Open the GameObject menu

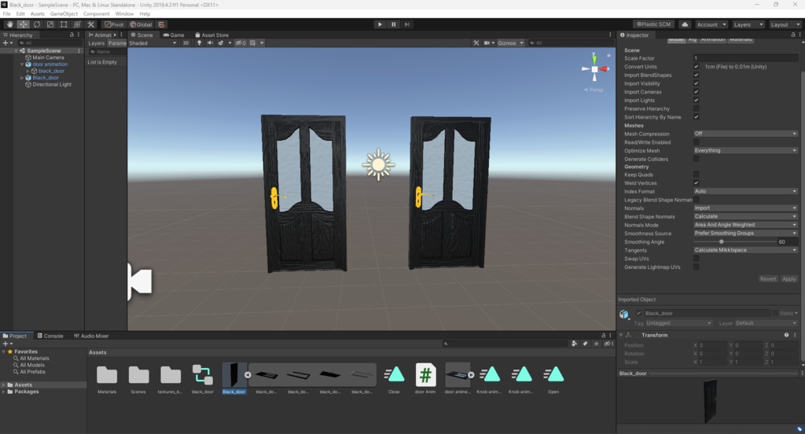coord(64,14)
